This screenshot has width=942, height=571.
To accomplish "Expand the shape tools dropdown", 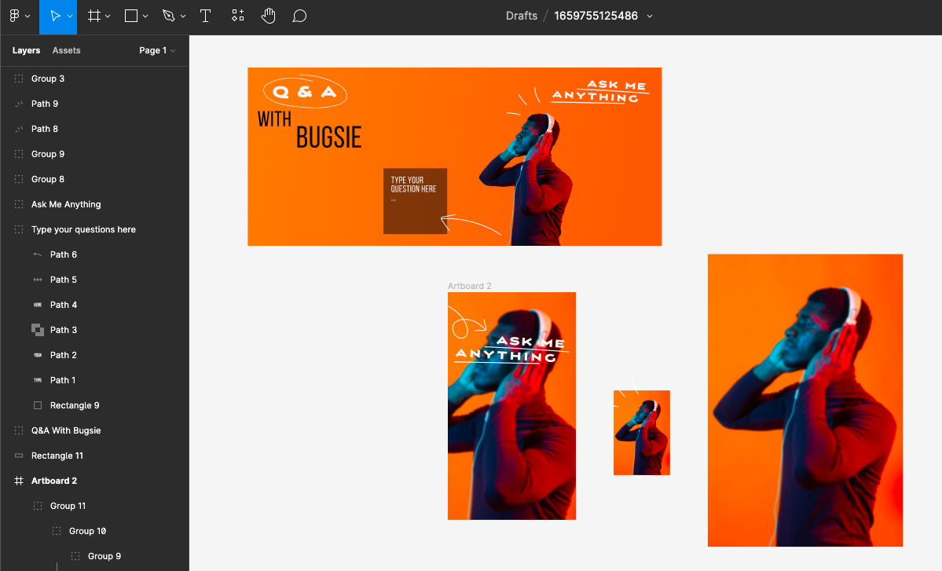I will (x=144, y=16).
